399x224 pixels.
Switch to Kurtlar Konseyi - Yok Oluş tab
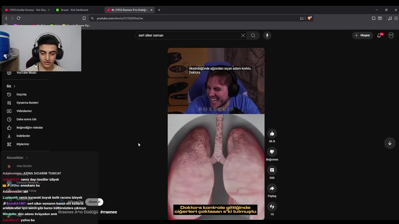coord(27,10)
